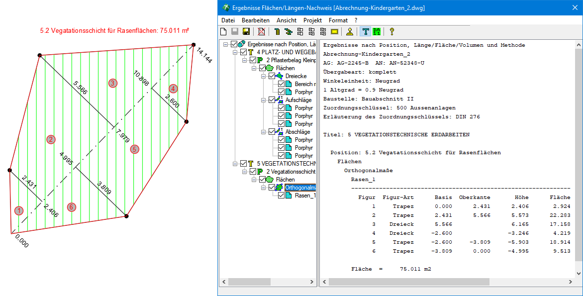
Task: Click the yellow save-as floppy disk icon
Action: click(x=246, y=32)
